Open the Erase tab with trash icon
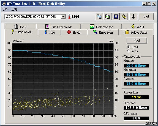The height and width of the screenshot is (126, 158). click(x=20, y=27)
